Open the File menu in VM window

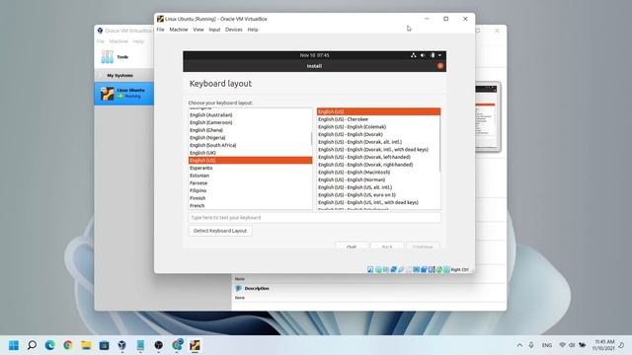[x=160, y=30]
